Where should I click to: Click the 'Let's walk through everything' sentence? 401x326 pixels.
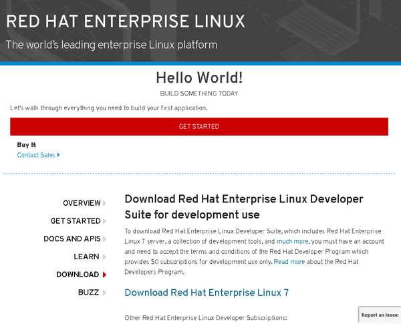point(109,108)
